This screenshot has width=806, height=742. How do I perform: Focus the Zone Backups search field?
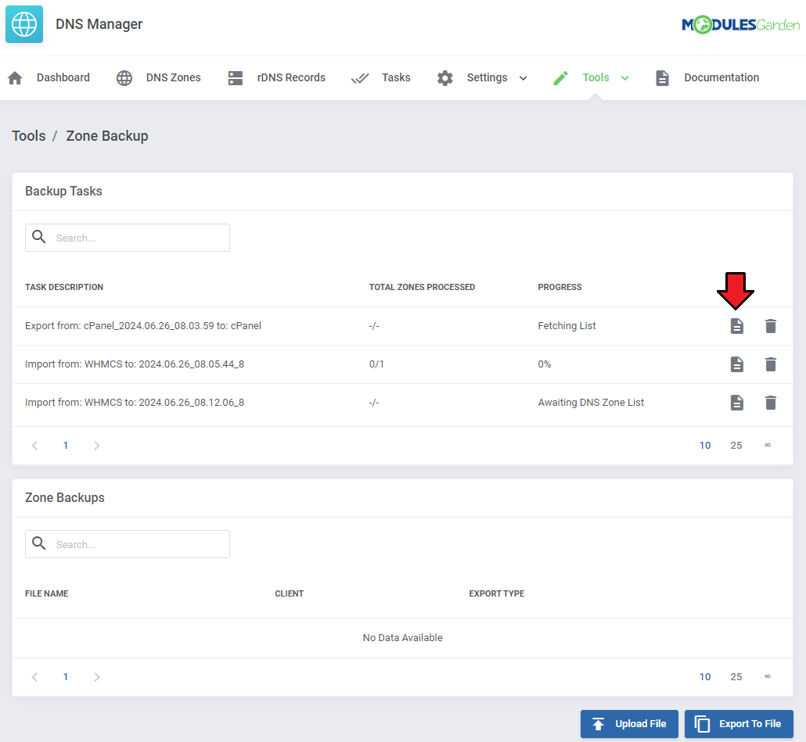pyautogui.click(x=128, y=544)
